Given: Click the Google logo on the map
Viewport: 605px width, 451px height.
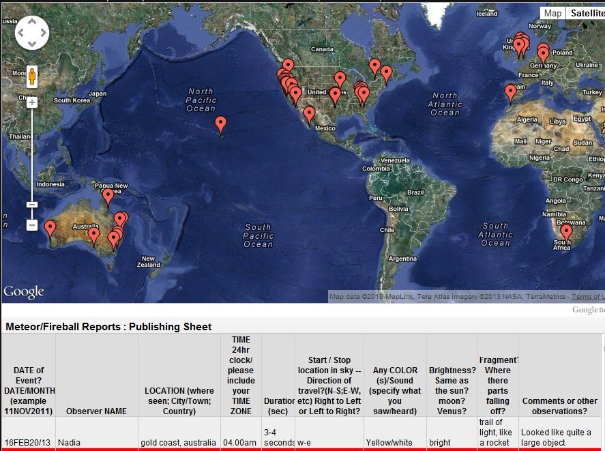Looking at the screenshot, I should coord(24,292).
